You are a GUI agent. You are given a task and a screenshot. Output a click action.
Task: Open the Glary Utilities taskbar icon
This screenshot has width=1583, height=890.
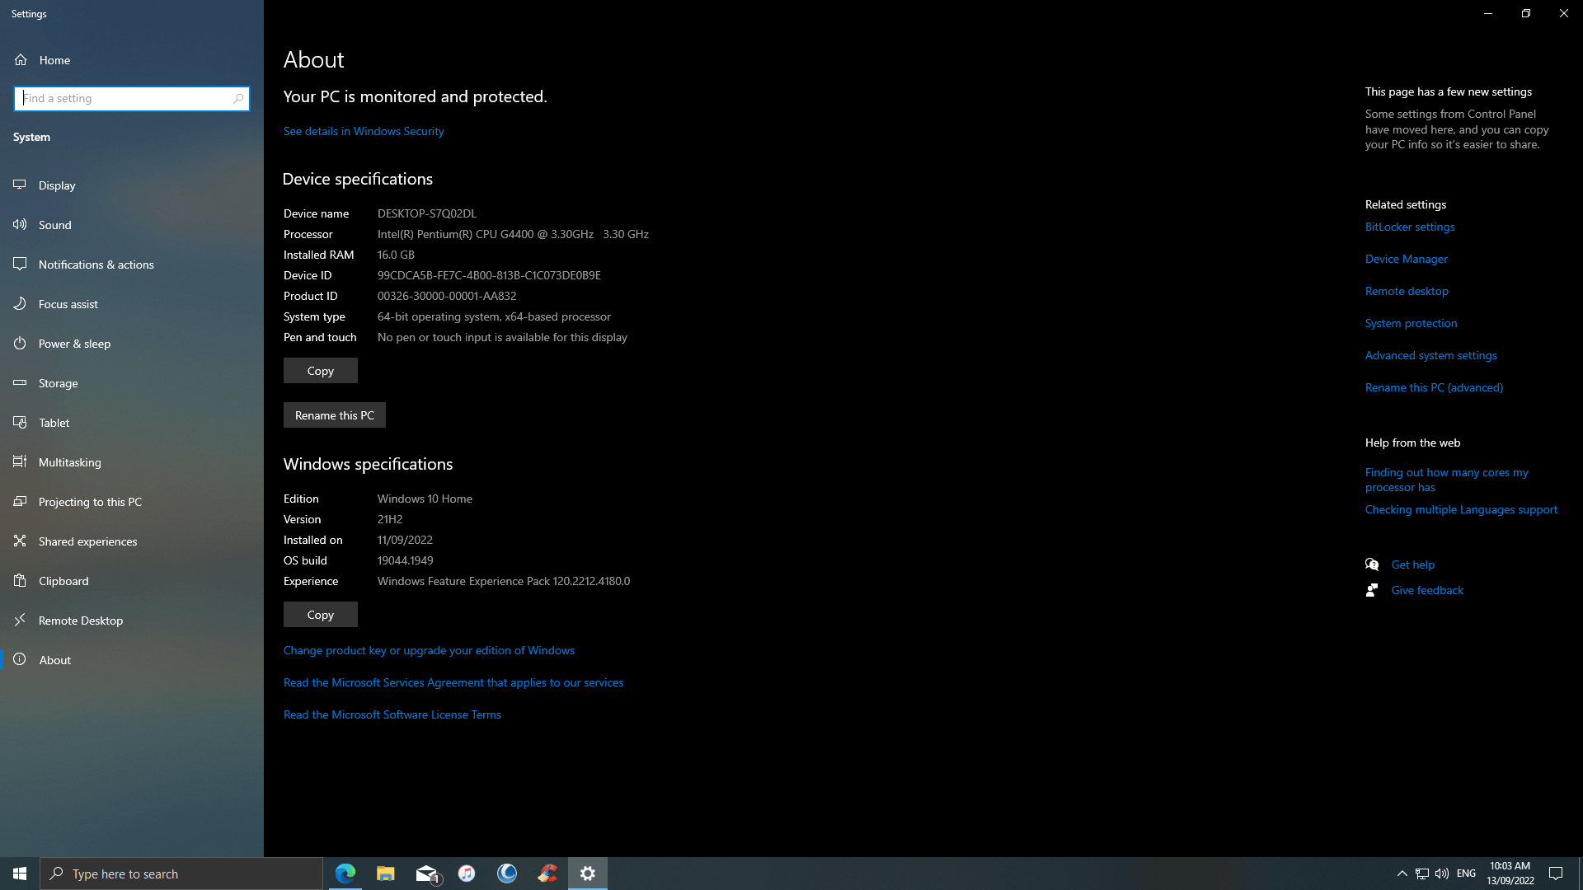[x=507, y=874]
